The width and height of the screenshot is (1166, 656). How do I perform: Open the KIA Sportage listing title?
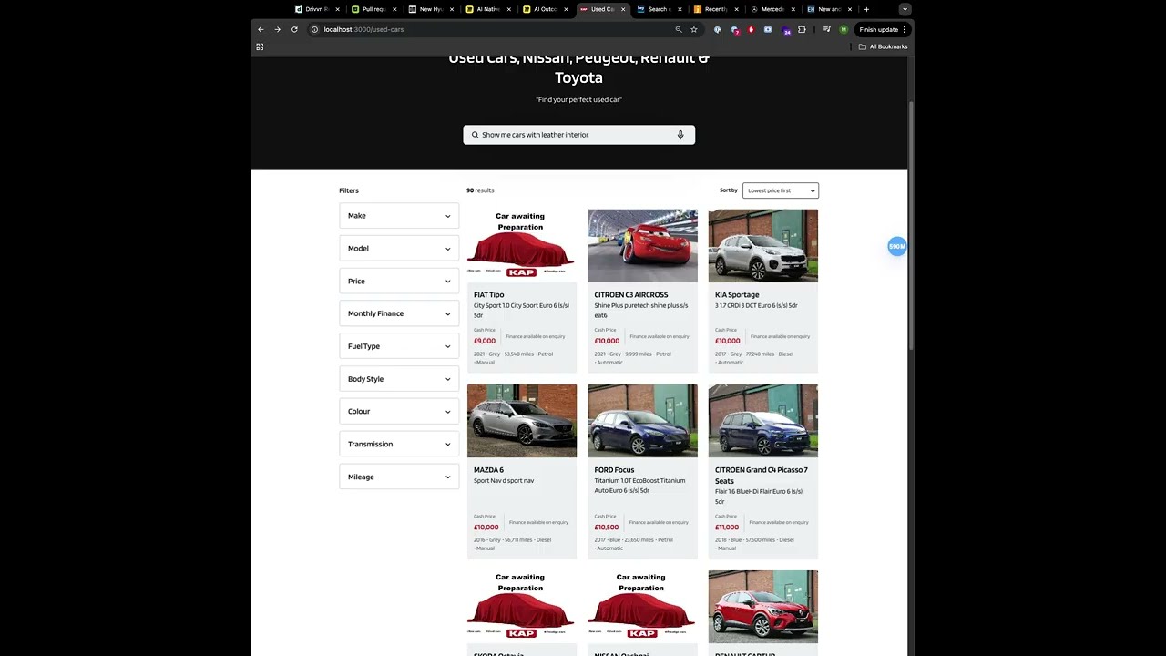737,295
